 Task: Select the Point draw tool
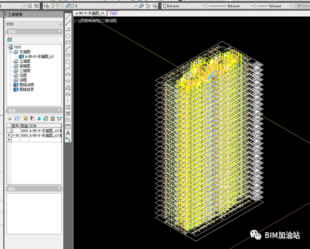(68, 101)
